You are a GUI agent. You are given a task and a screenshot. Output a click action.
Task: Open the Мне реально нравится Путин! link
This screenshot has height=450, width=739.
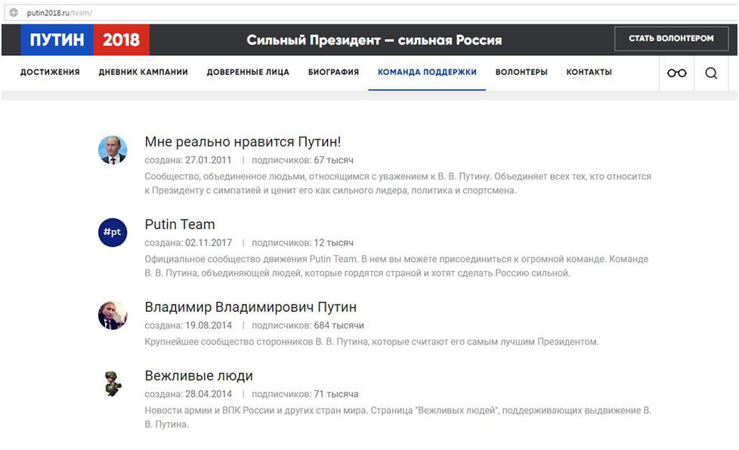point(243,142)
